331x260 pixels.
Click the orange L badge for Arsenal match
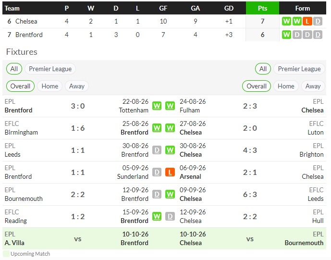tap(170, 173)
